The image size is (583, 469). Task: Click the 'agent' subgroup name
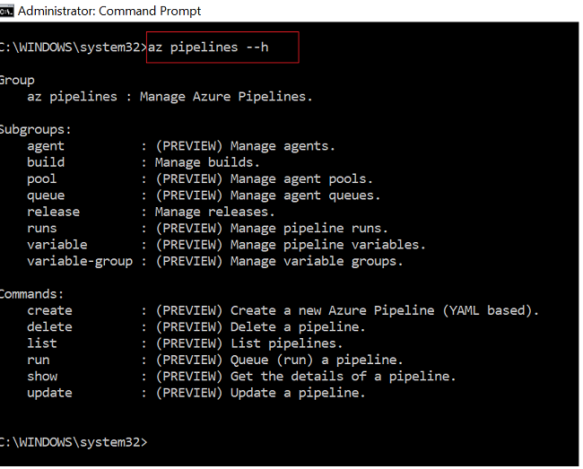46,146
